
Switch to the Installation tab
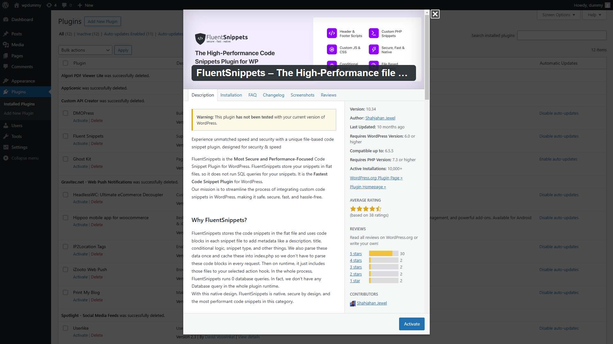coord(231,95)
